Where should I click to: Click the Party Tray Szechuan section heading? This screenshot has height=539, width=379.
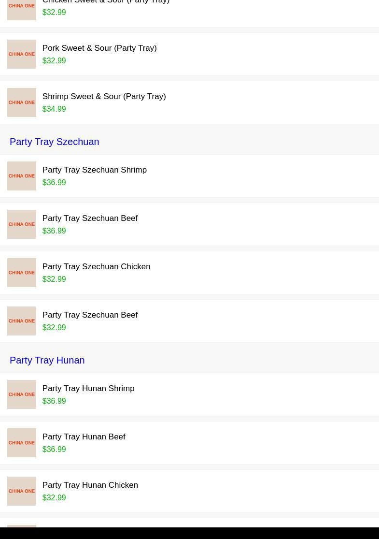pyautogui.click(x=54, y=142)
